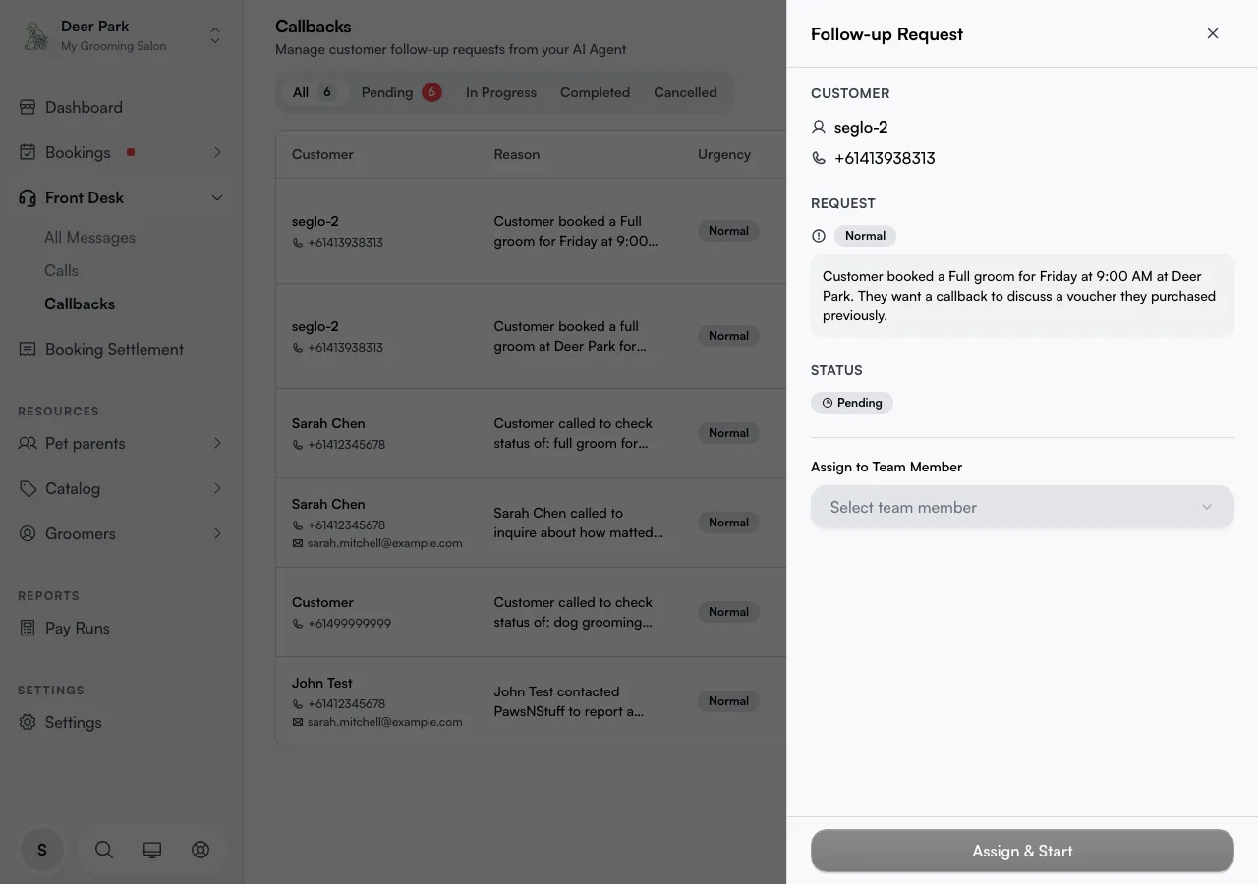The height and width of the screenshot is (884, 1258).
Task: Collapse the Front Desk section chevron
Action: (x=217, y=197)
